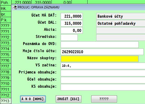The height and width of the screenshot is (104, 145).
Task: Select the ???2 row in background list
Action: coord(6,37)
